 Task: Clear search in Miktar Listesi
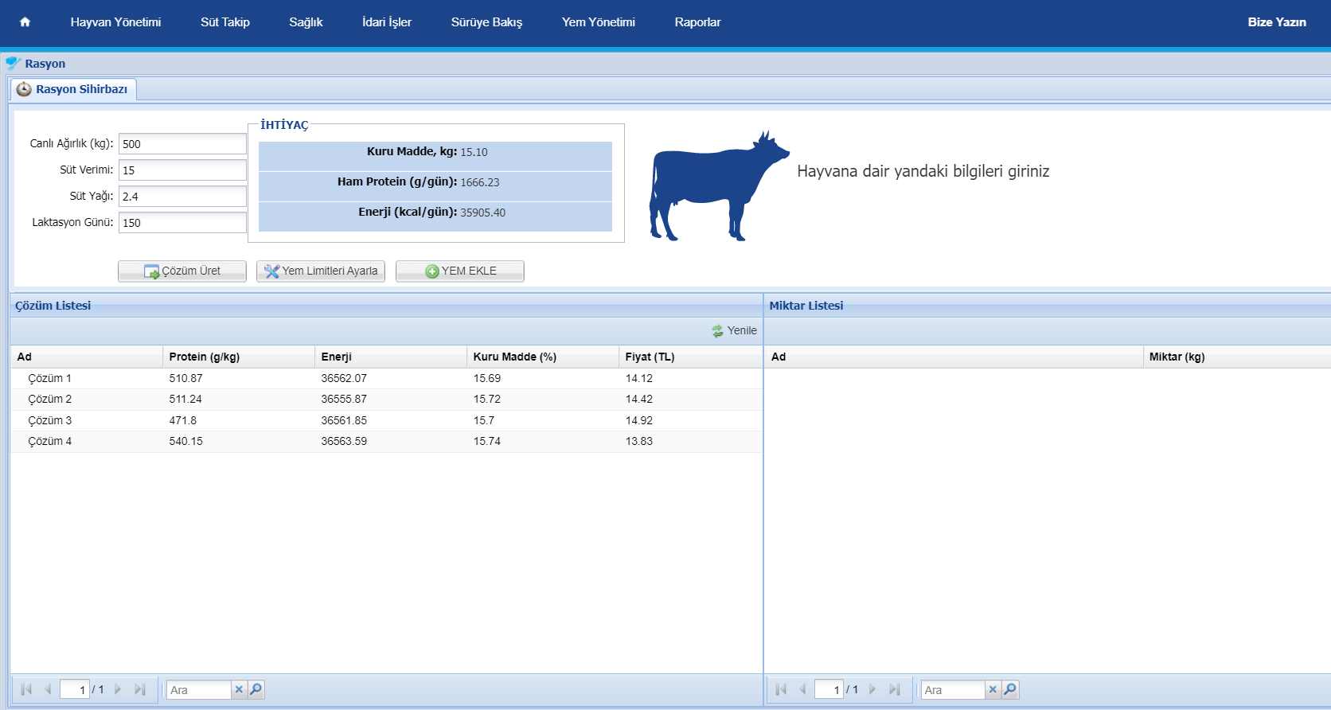[x=993, y=690]
